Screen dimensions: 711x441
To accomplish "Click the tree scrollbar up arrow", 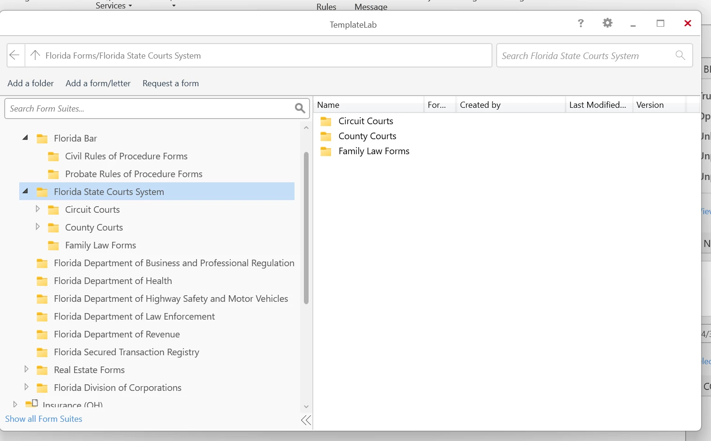I will (x=306, y=127).
